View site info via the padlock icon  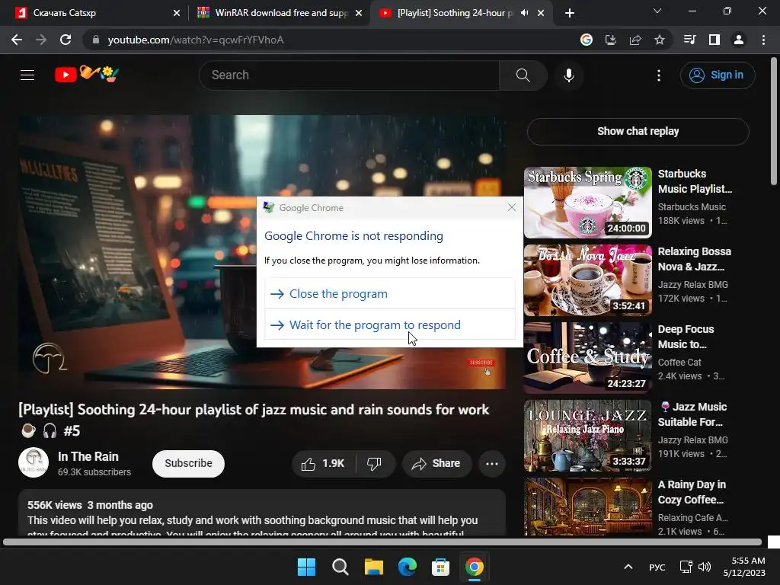(96, 40)
